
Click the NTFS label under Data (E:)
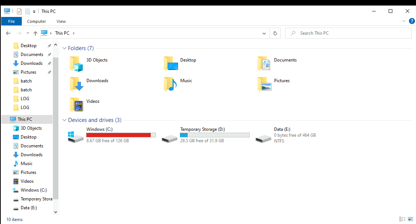[279, 141]
